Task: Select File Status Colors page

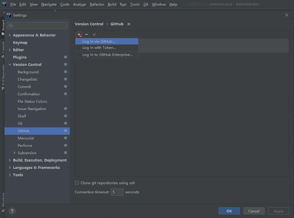Action: [37, 101]
